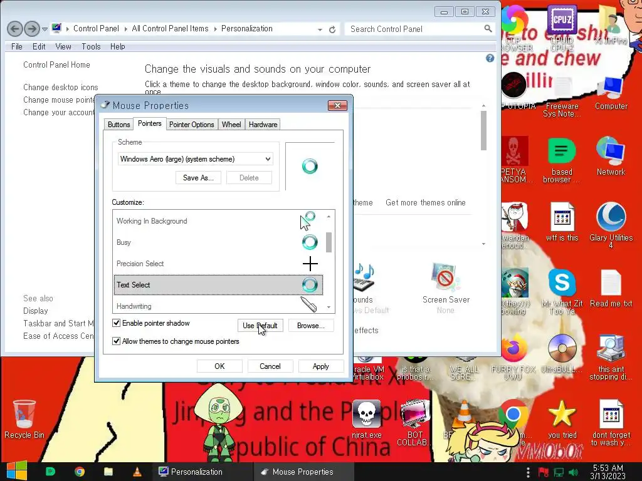This screenshot has height=481, width=642.
Task: Click the Save As... button
Action: (x=198, y=177)
